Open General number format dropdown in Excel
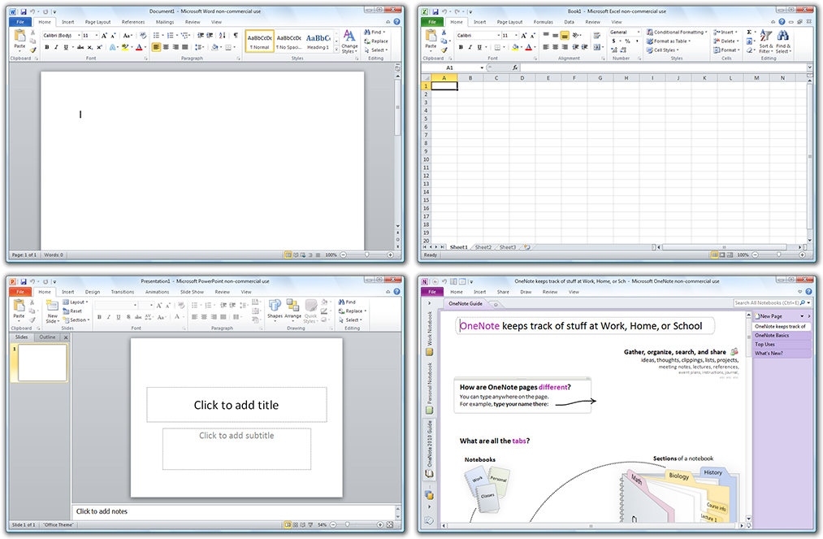Viewport: 823px width, 539px height. point(639,32)
